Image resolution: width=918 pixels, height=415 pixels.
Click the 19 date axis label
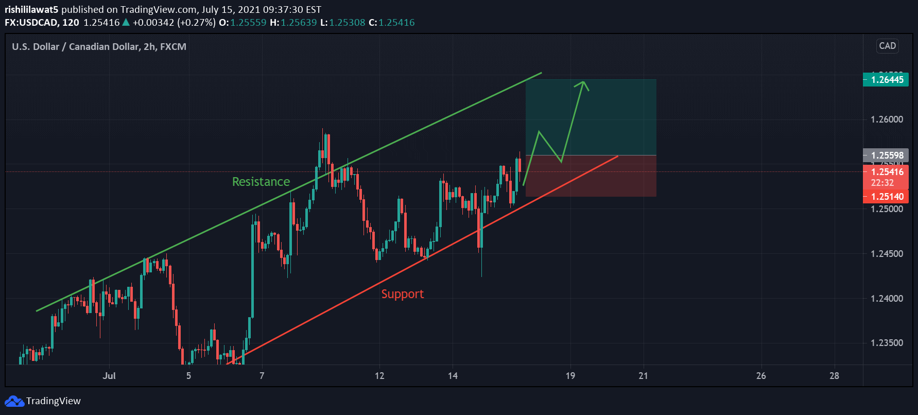pos(570,375)
